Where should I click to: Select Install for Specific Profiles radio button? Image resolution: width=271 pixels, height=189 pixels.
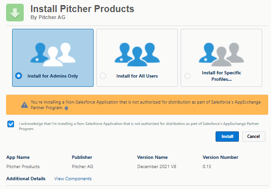[187, 76]
